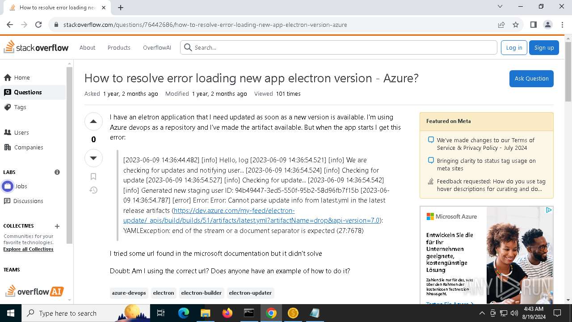Open the question title link
The height and width of the screenshot is (322, 572).
tap(251, 78)
